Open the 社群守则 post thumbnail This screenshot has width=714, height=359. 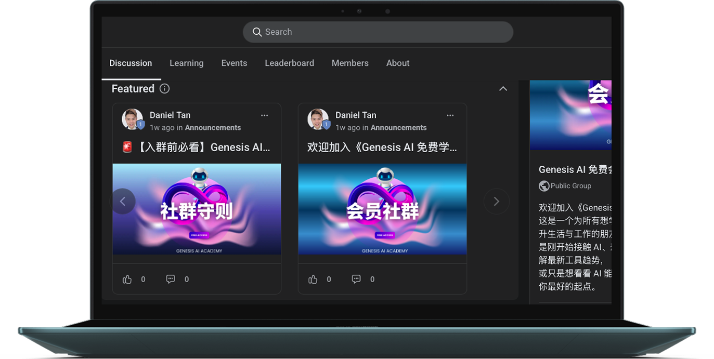[197, 209]
